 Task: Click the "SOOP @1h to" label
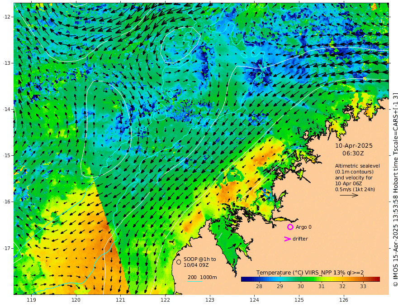(x=200, y=259)
